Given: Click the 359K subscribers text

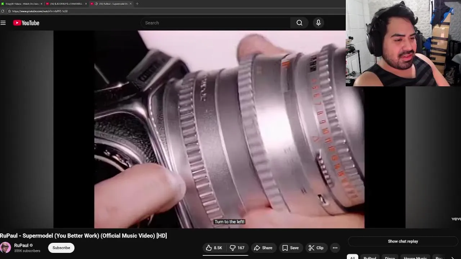Looking at the screenshot, I should (27, 251).
